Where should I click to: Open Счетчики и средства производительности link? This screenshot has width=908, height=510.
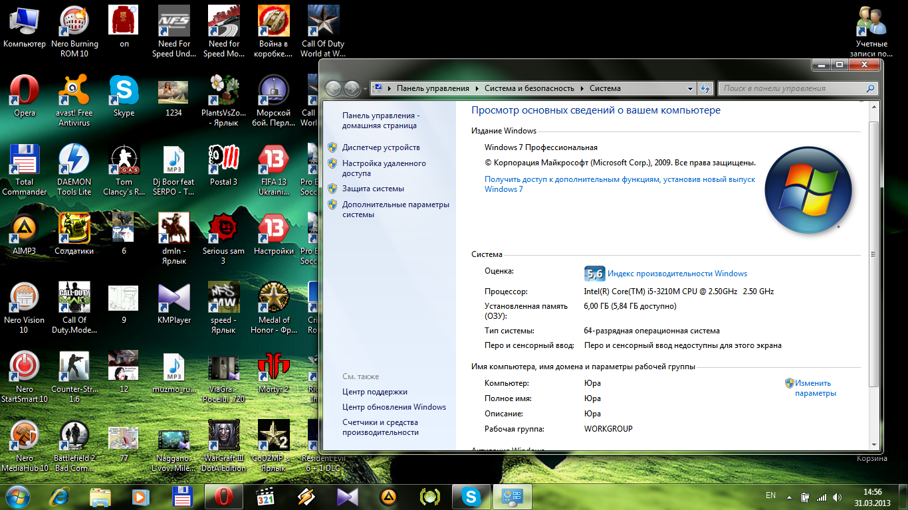point(380,427)
